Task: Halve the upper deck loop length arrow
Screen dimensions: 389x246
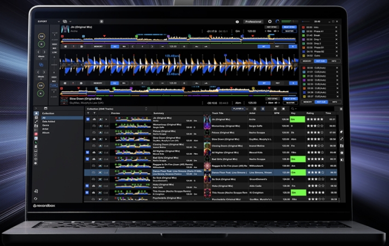Action: 132,46
